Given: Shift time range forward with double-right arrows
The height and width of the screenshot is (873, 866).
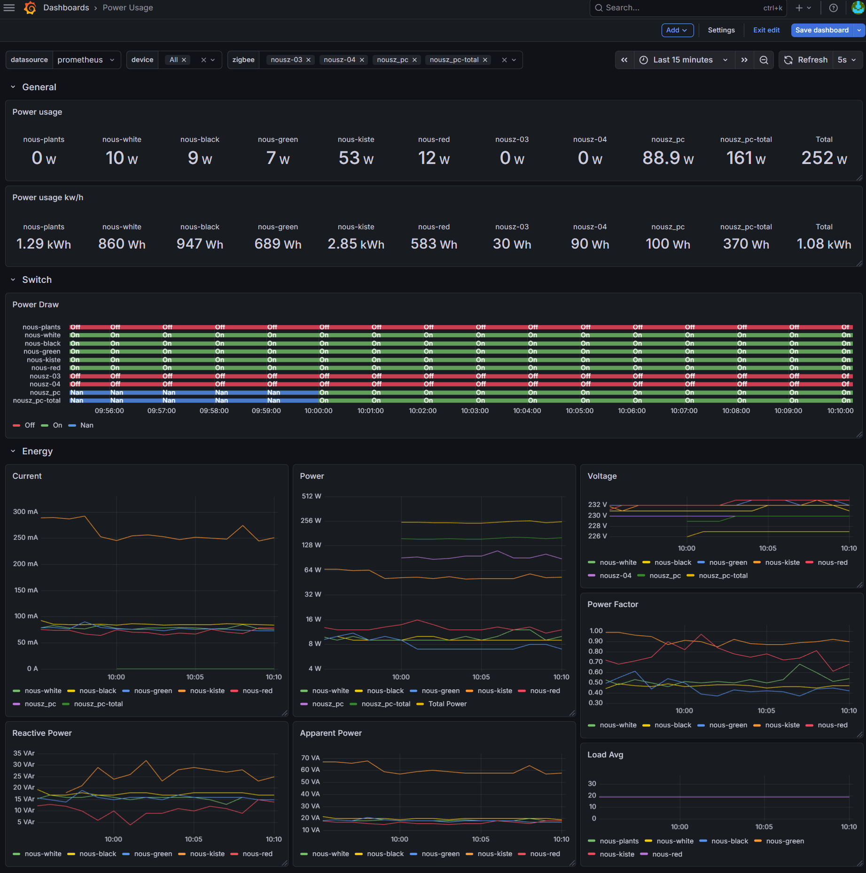Looking at the screenshot, I should tap(744, 60).
